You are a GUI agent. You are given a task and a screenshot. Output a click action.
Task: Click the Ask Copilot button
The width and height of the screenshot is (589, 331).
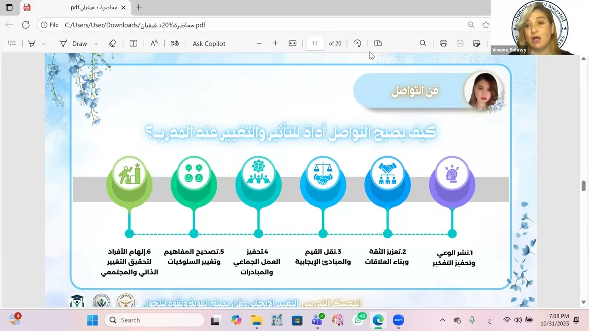[209, 44]
